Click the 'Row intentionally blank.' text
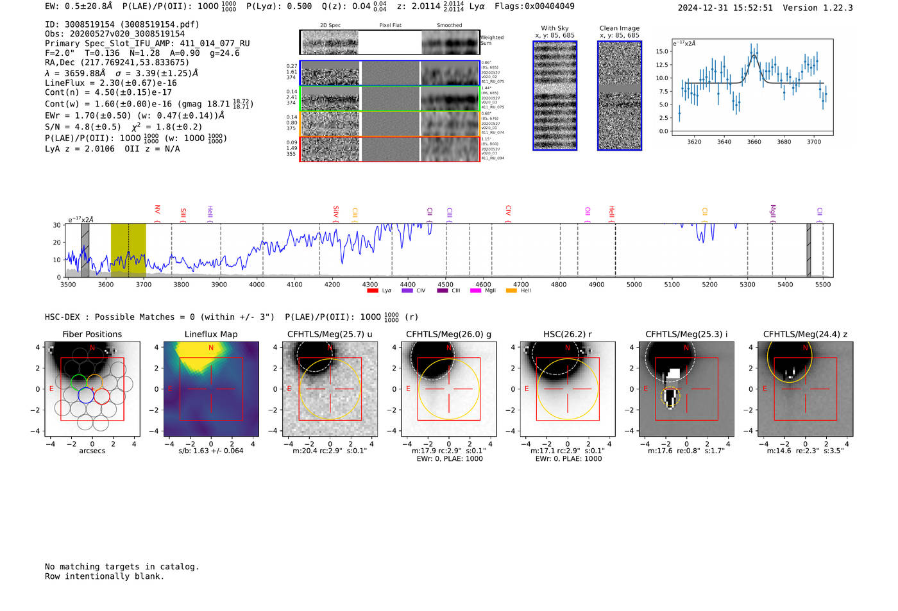 pos(105,576)
